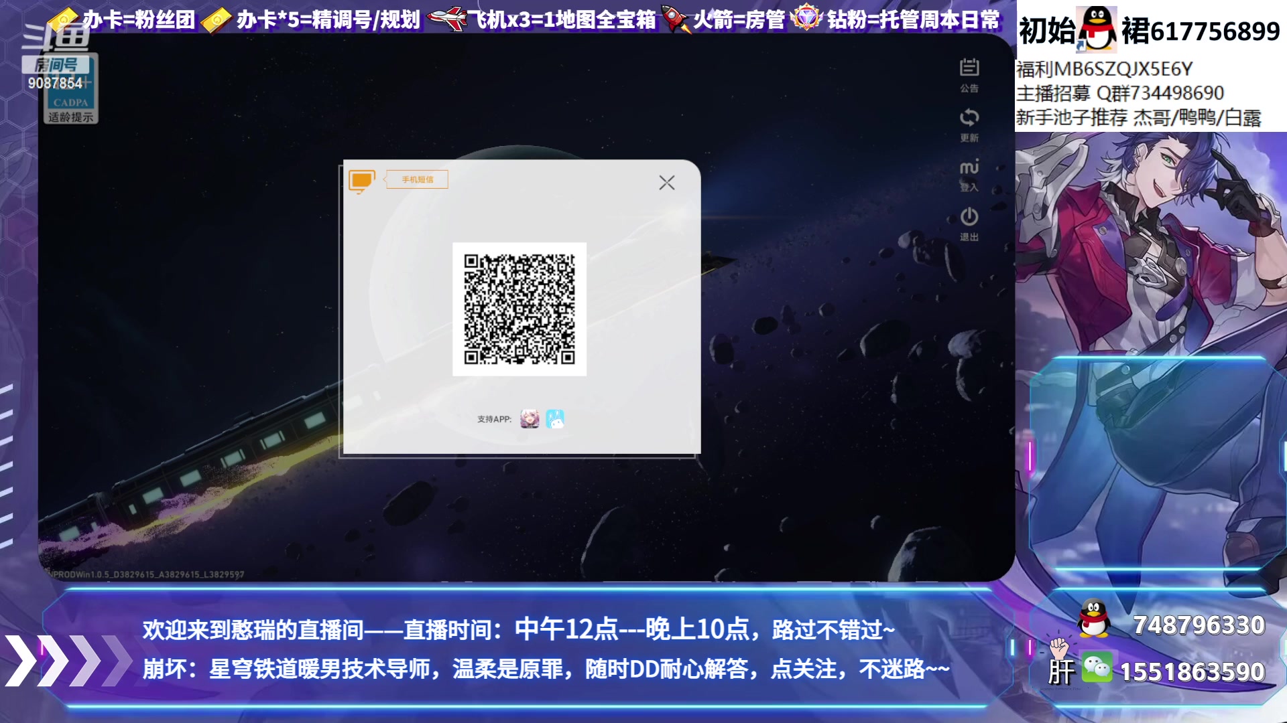The height and width of the screenshot is (723, 1287).
Task: Click the 退出 power icon
Action: [969, 224]
